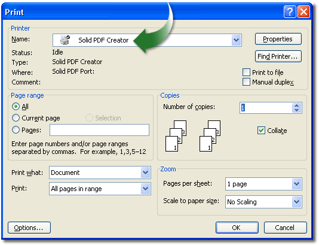This screenshot has height=245, width=319.
Task: Click the second collated pages illustration
Action: tap(210, 136)
